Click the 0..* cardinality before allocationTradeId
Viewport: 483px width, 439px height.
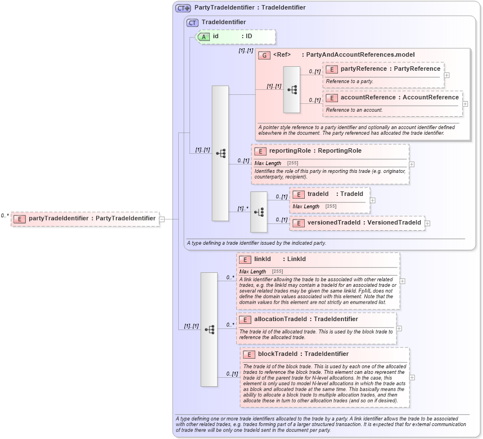230,325
